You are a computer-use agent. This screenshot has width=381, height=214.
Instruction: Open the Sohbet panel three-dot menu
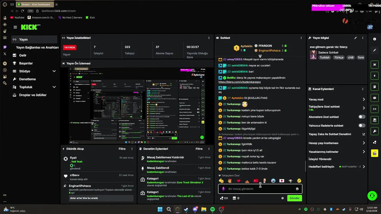click(301, 38)
